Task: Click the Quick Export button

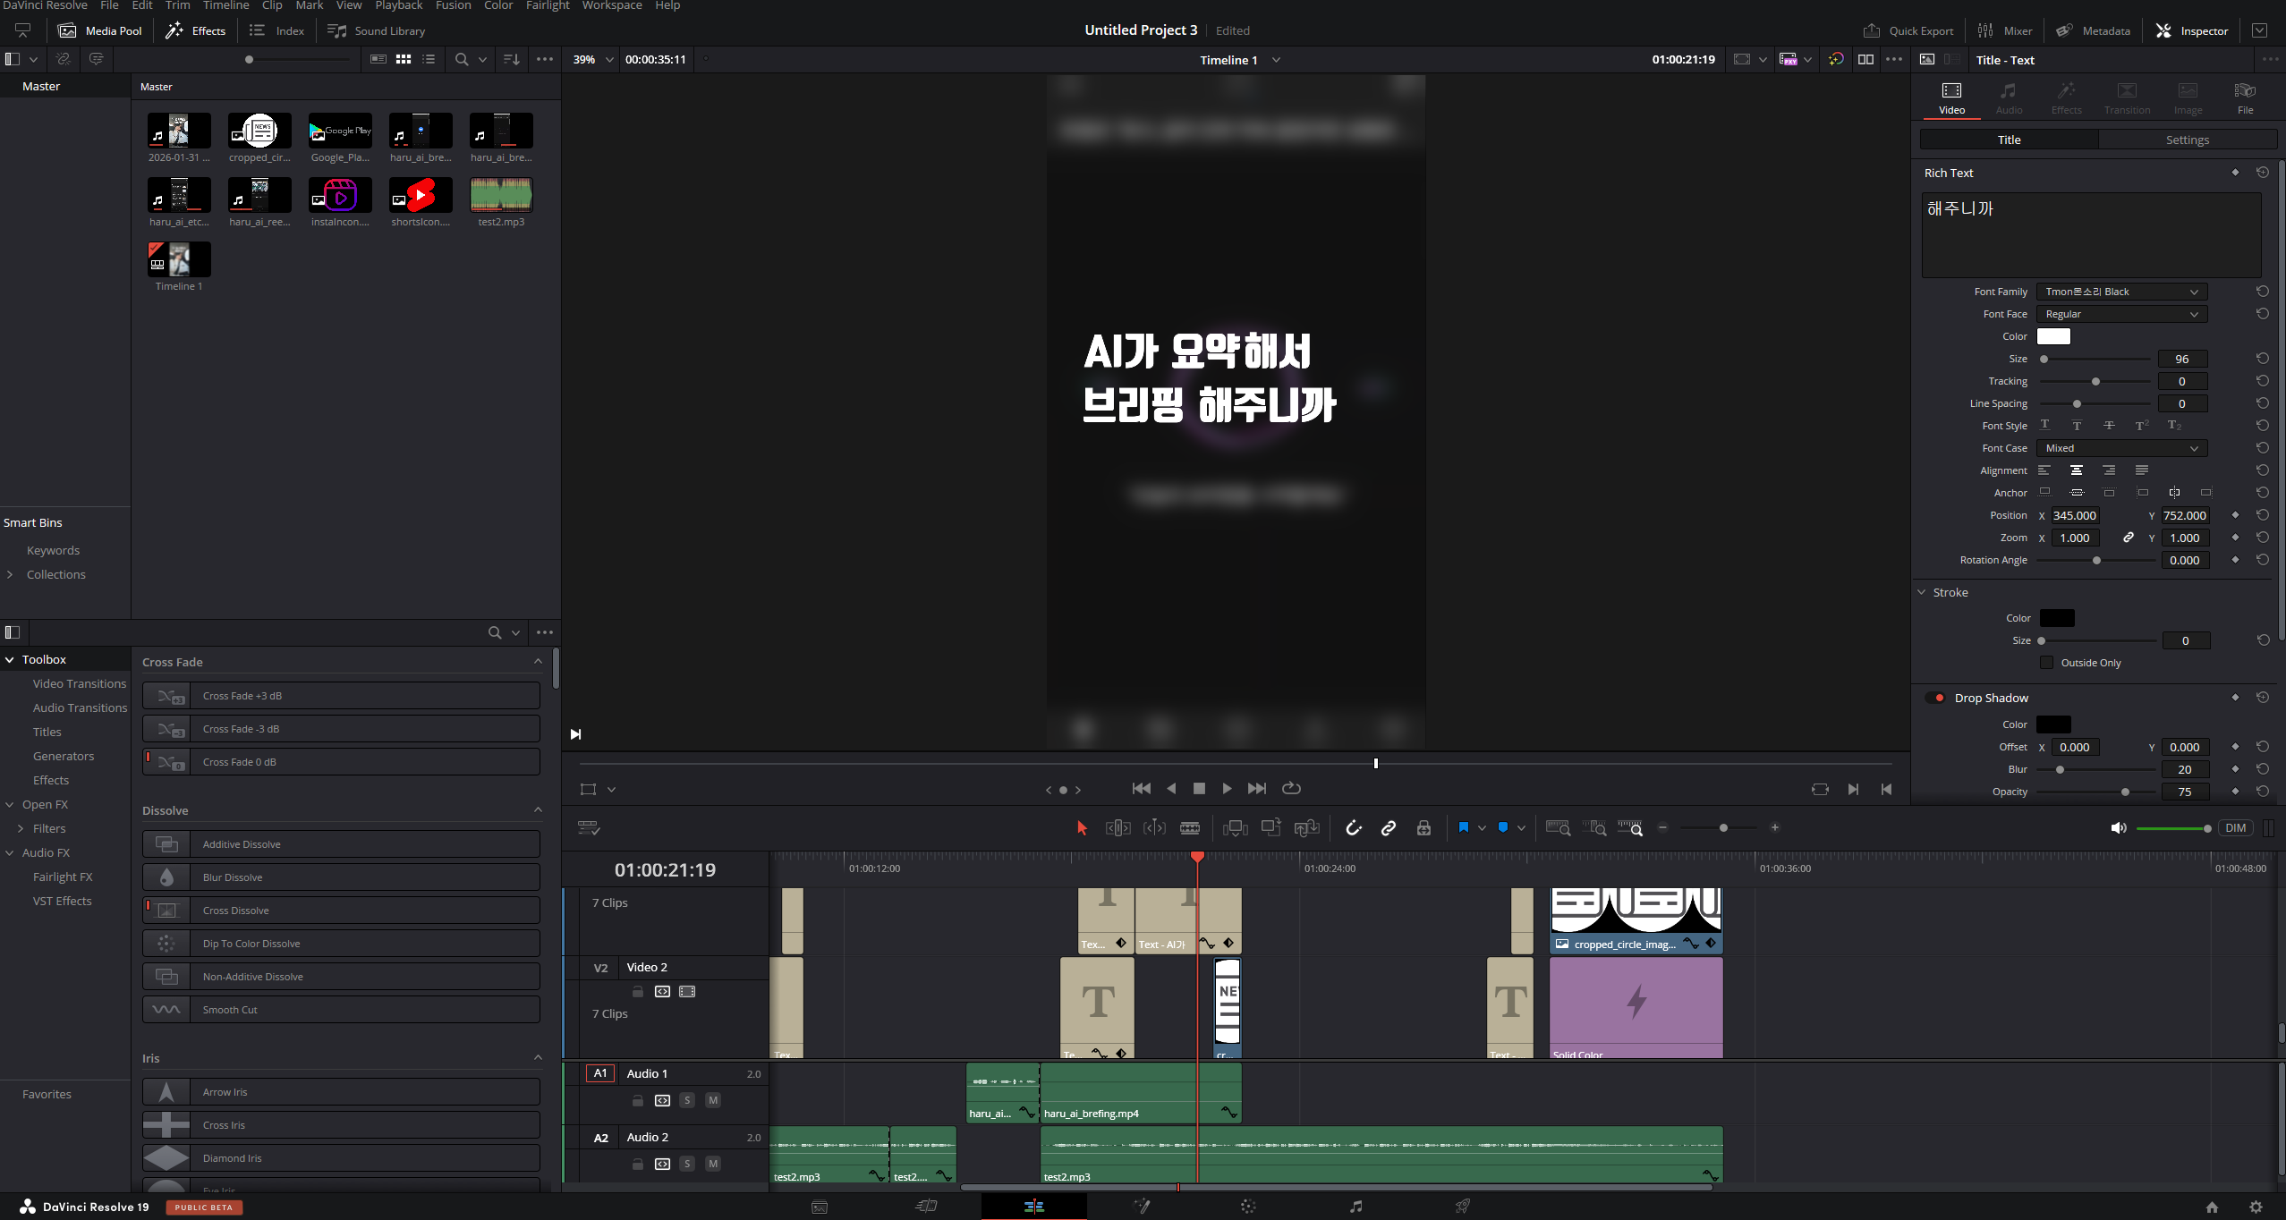Action: point(1908,30)
